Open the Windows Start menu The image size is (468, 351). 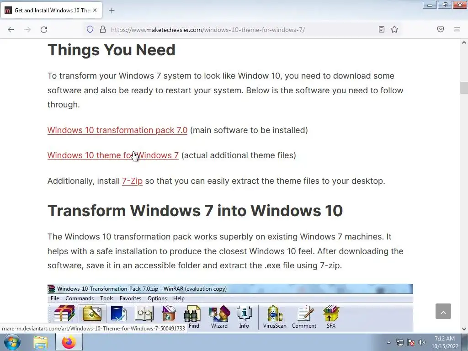tap(12, 342)
